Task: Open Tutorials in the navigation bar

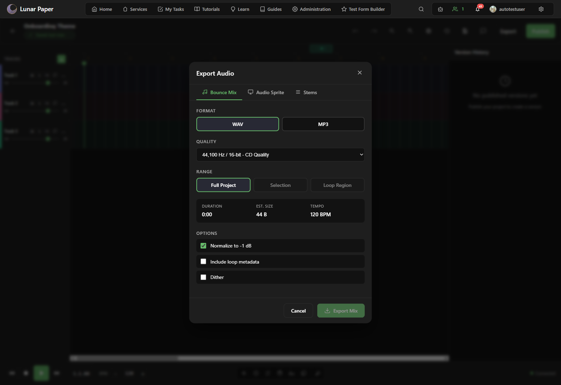Action: [x=207, y=9]
